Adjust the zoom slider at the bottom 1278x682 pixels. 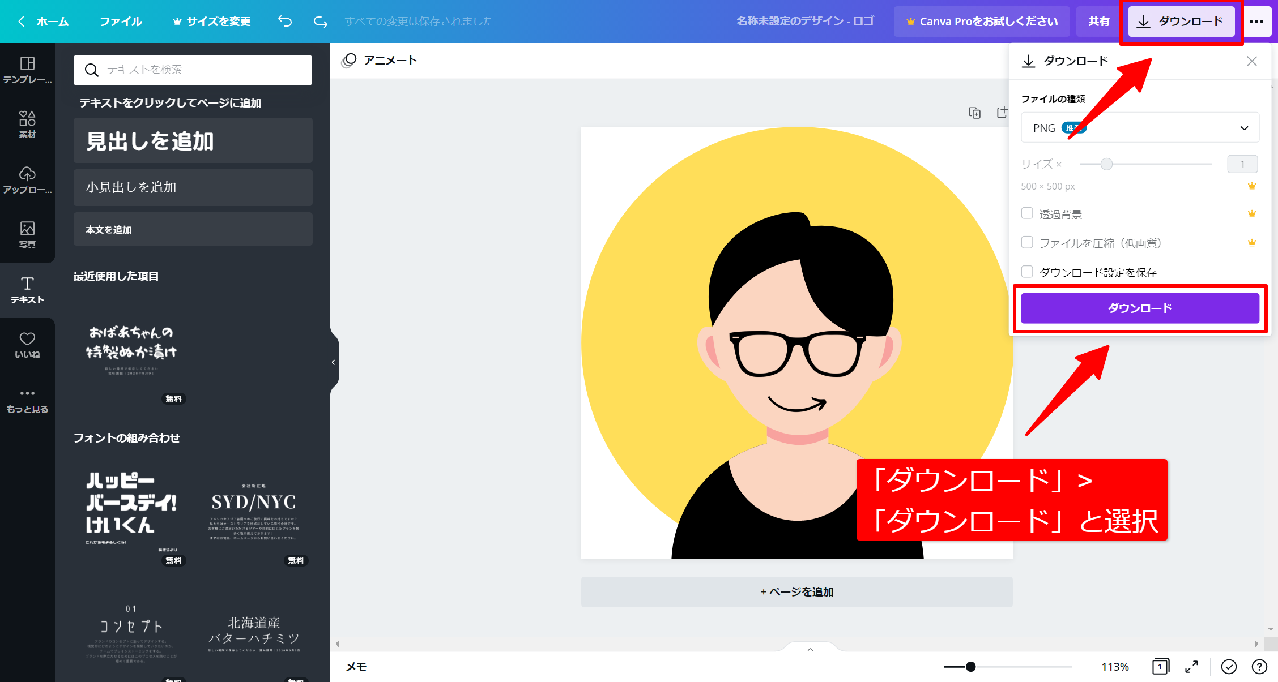click(x=970, y=667)
